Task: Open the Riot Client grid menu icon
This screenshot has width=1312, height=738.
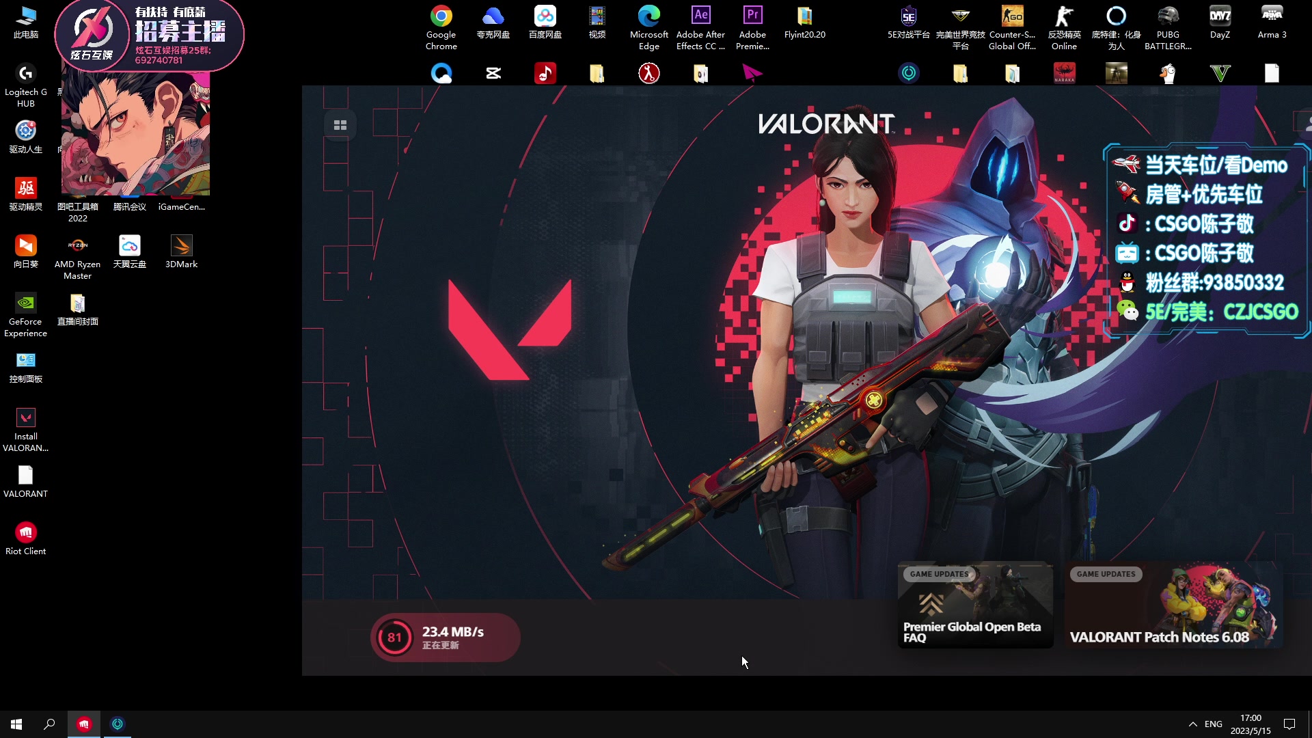Action: (x=340, y=125)
